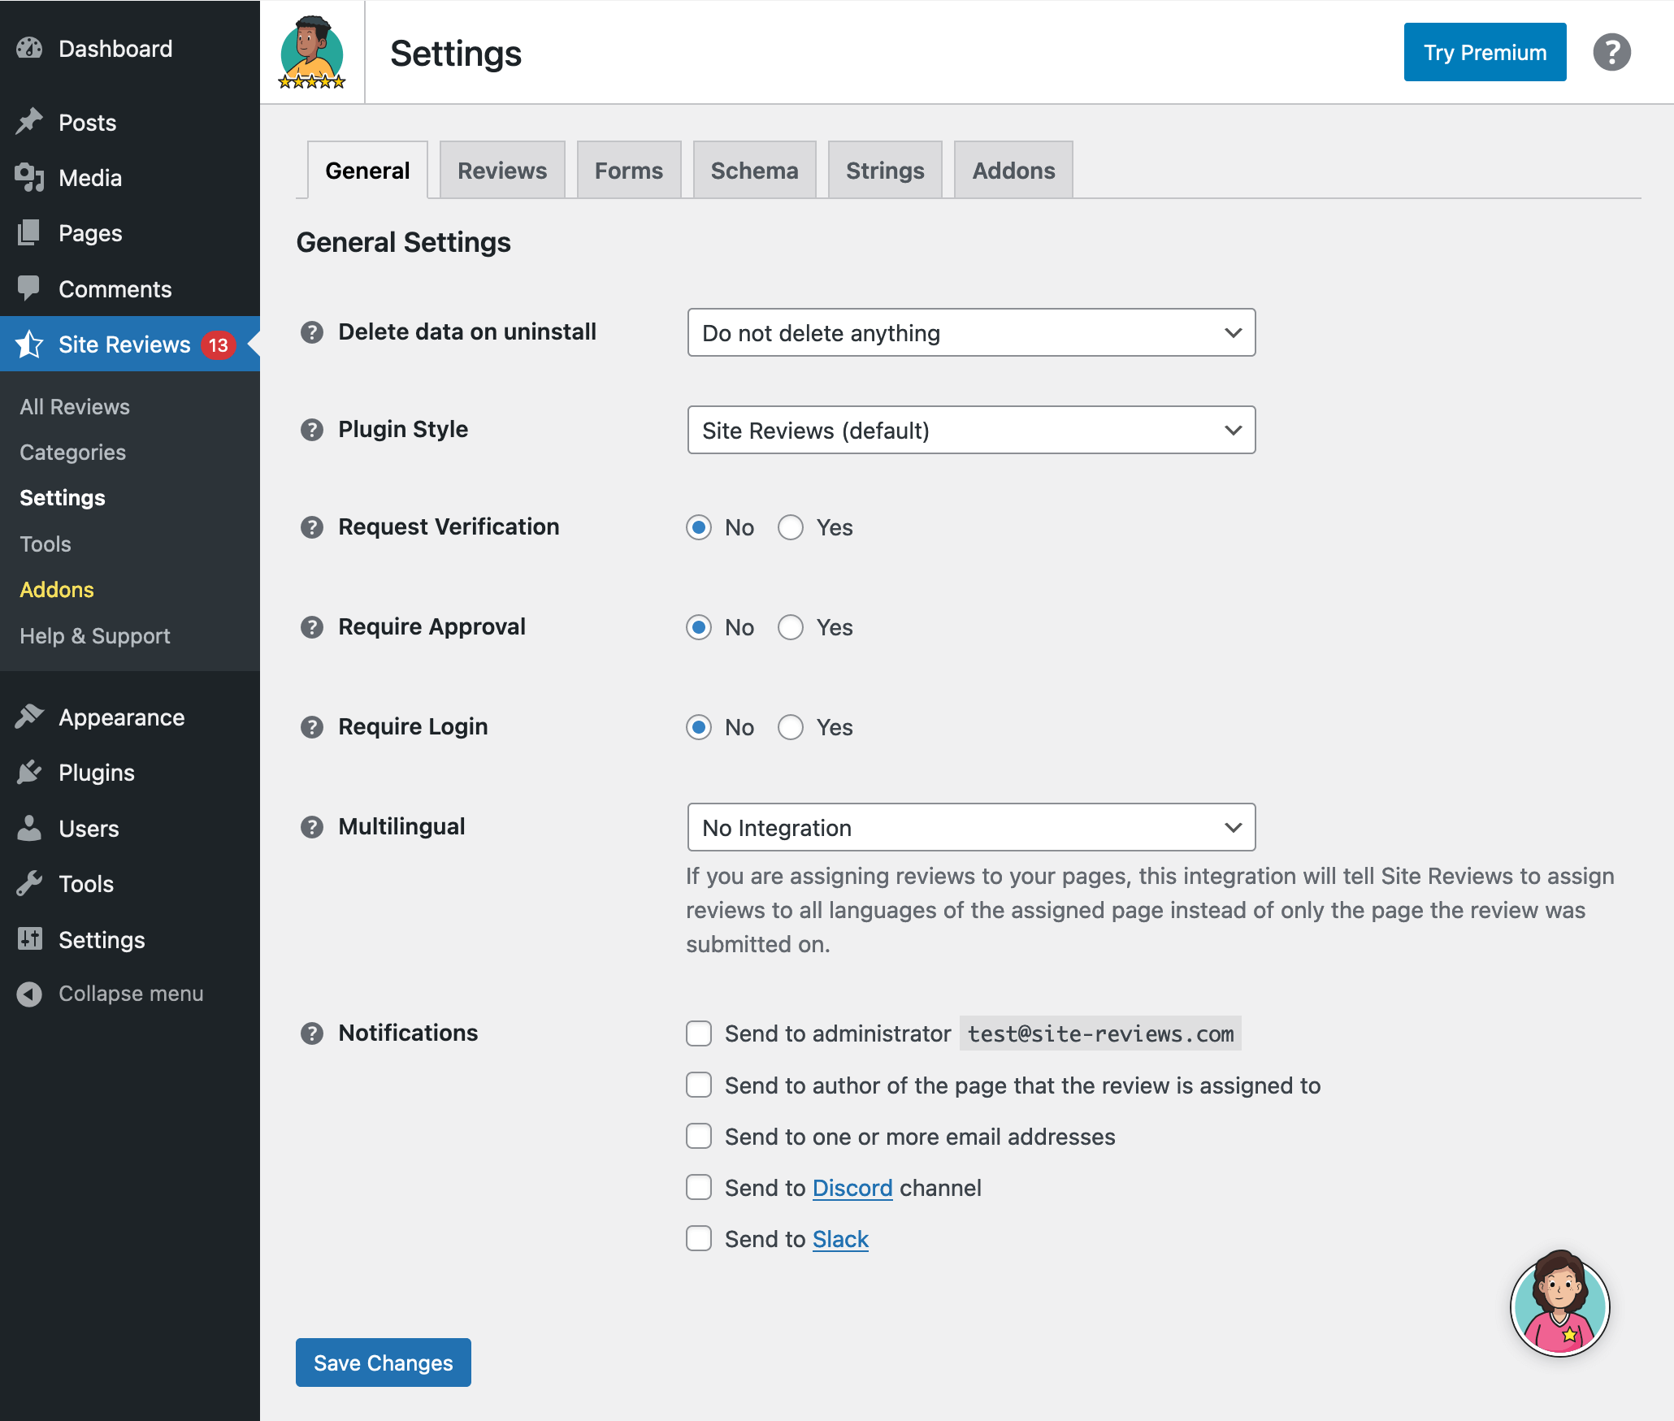This screenshot has width=1674, height=1421.
Task: Click help icon beside Delete data on uninstall
Action: [x=312, y=332]
